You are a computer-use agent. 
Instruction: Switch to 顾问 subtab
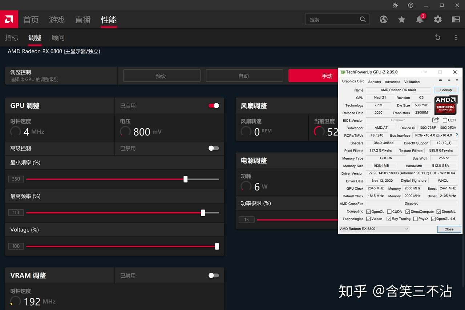(x=58, y=38)
